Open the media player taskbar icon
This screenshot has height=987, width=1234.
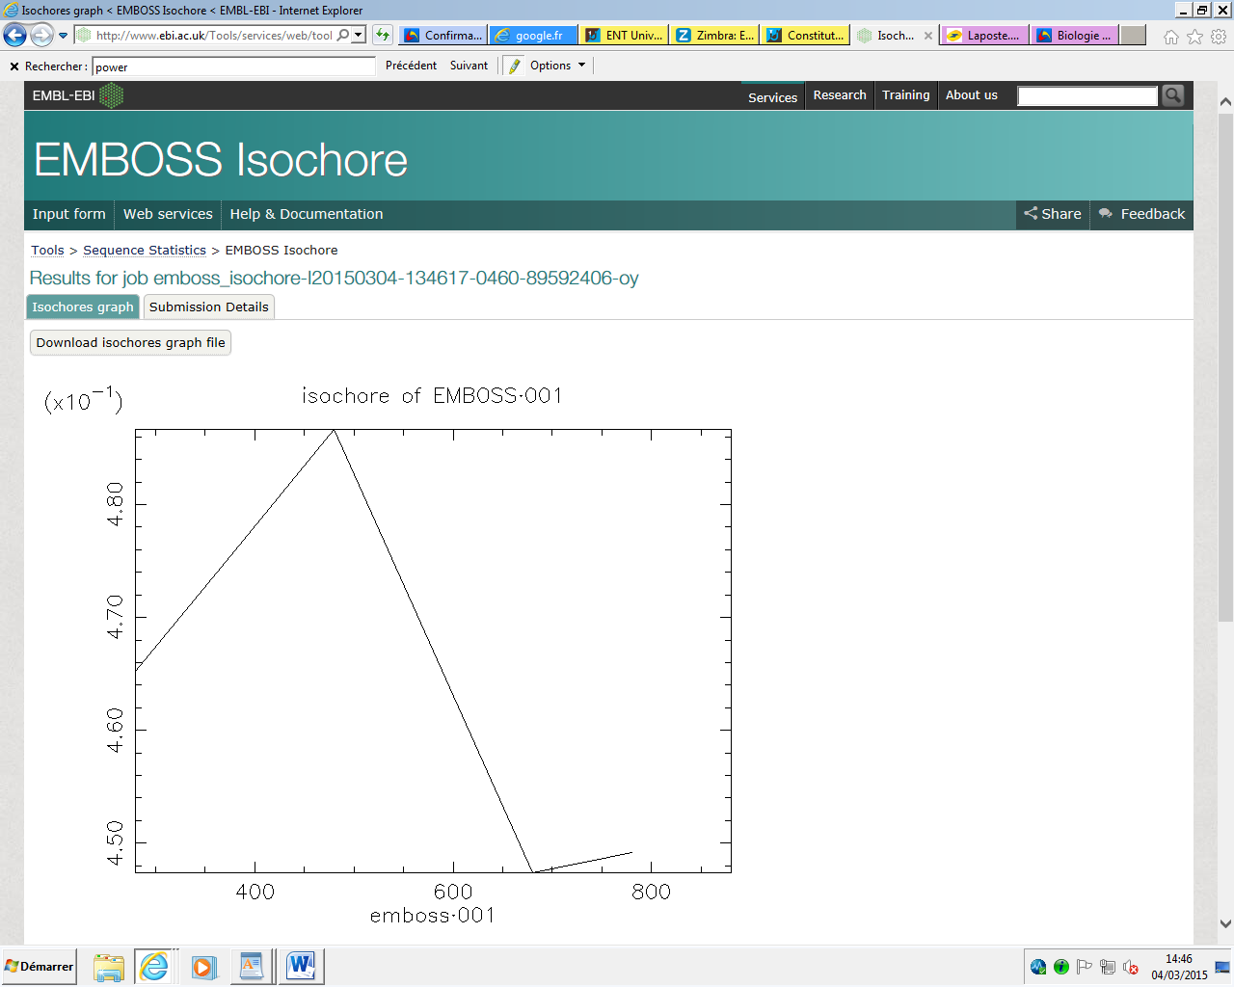tap(203, 967)
